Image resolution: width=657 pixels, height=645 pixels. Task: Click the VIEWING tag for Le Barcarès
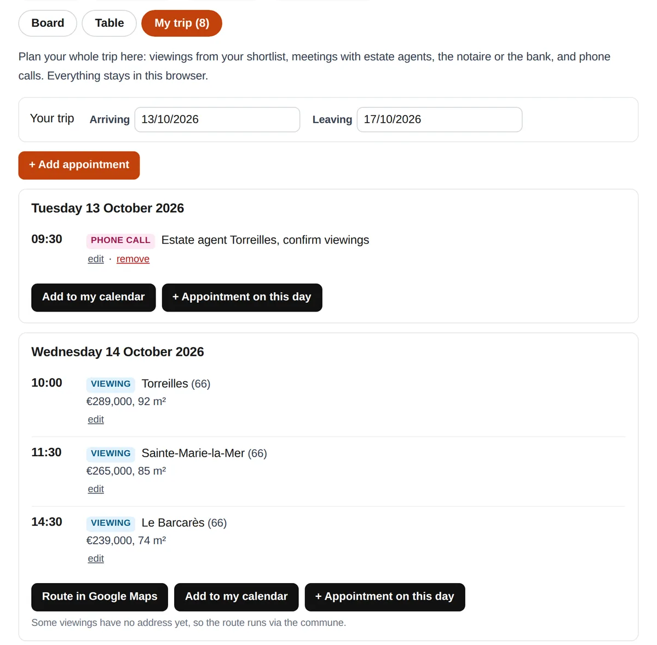(x=111, y=523)
